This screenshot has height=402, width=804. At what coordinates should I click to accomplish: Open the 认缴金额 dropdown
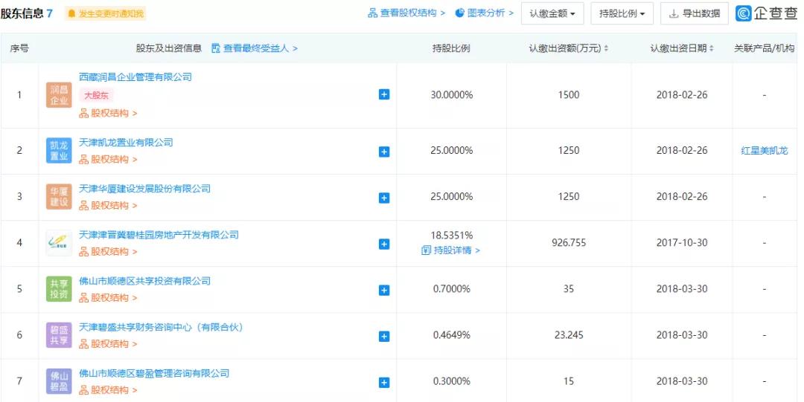552,14
